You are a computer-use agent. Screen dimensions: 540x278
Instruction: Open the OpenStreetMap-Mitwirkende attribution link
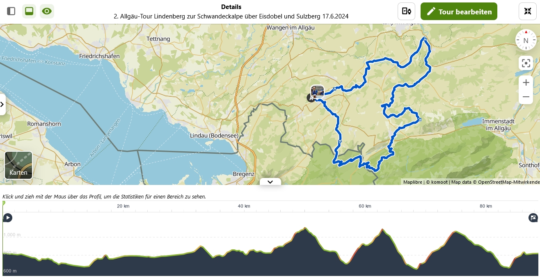tap(509, 182)
